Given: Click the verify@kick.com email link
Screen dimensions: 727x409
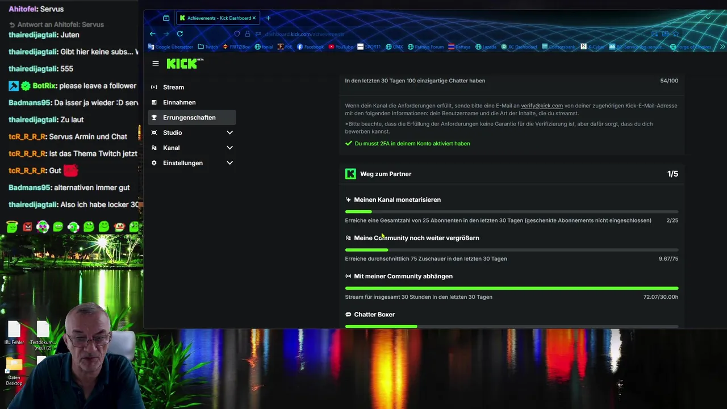Looking at the screenshot, I should pos(542,106).
